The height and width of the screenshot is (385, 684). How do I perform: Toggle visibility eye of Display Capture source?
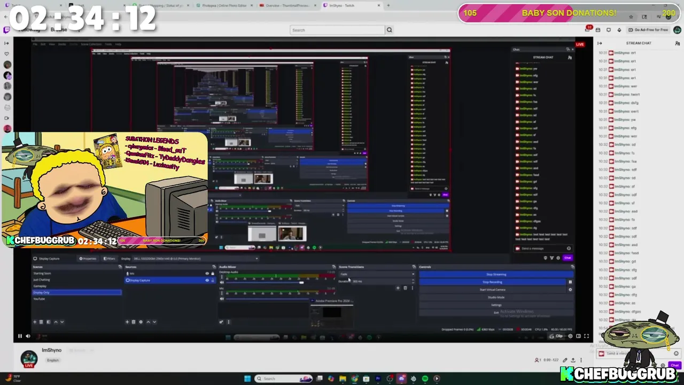tap(207, 280)
